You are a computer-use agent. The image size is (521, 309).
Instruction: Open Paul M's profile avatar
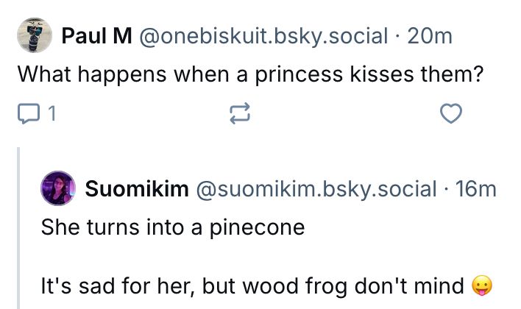click(x=34, y=35)
